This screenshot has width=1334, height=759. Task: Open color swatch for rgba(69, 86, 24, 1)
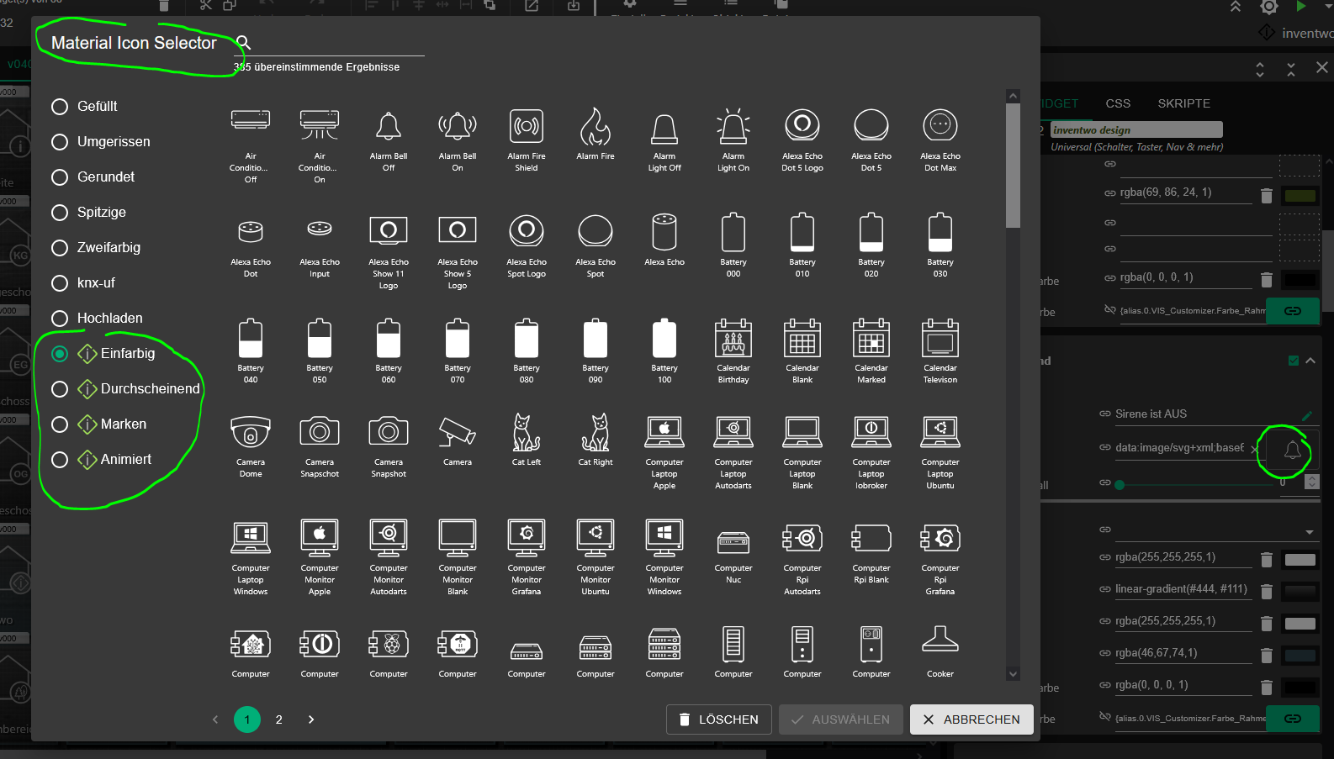(1300, 196)
